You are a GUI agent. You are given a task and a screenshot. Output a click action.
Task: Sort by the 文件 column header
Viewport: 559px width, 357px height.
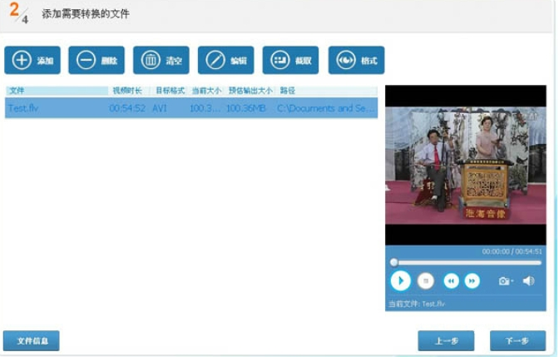coord(57,91)
